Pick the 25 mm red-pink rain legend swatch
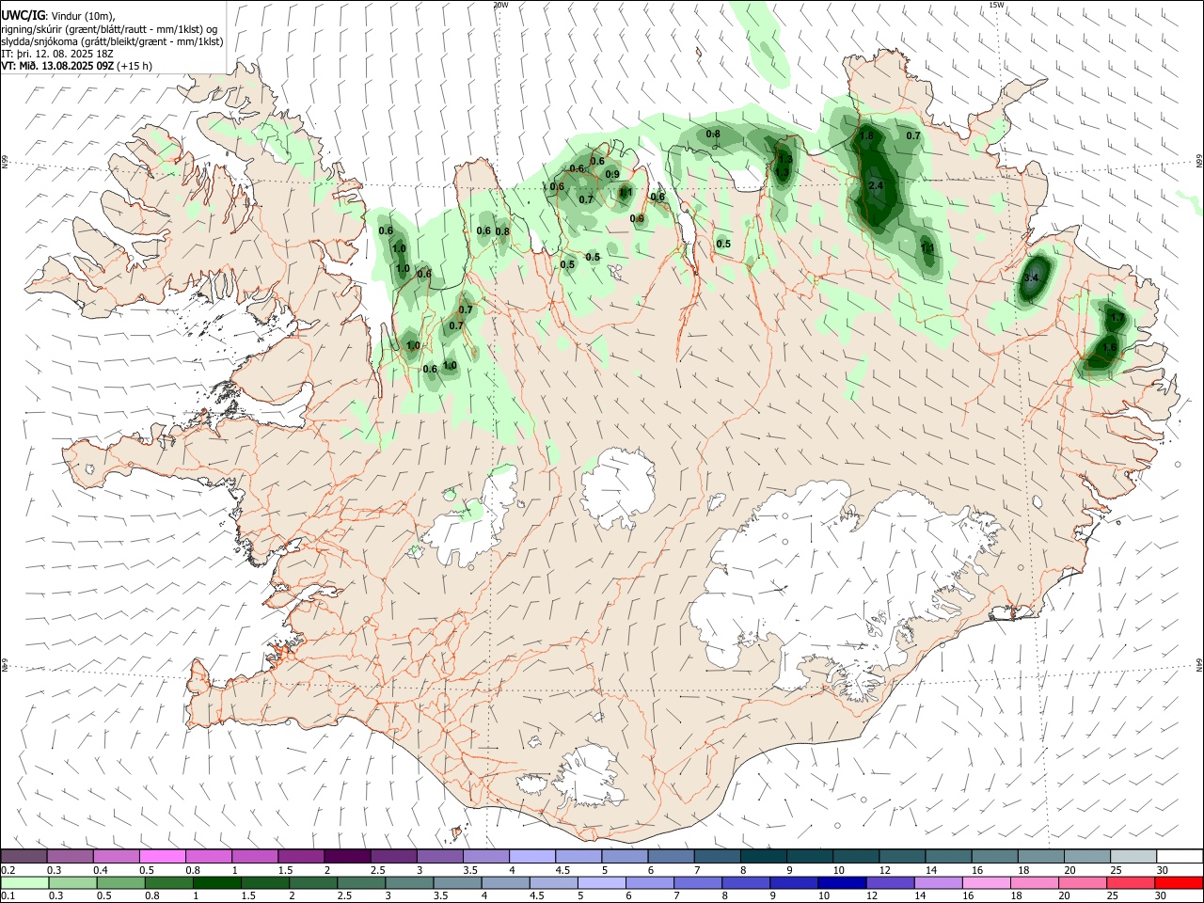The width and height of the screenshot is (1204, 903). 1131,882
